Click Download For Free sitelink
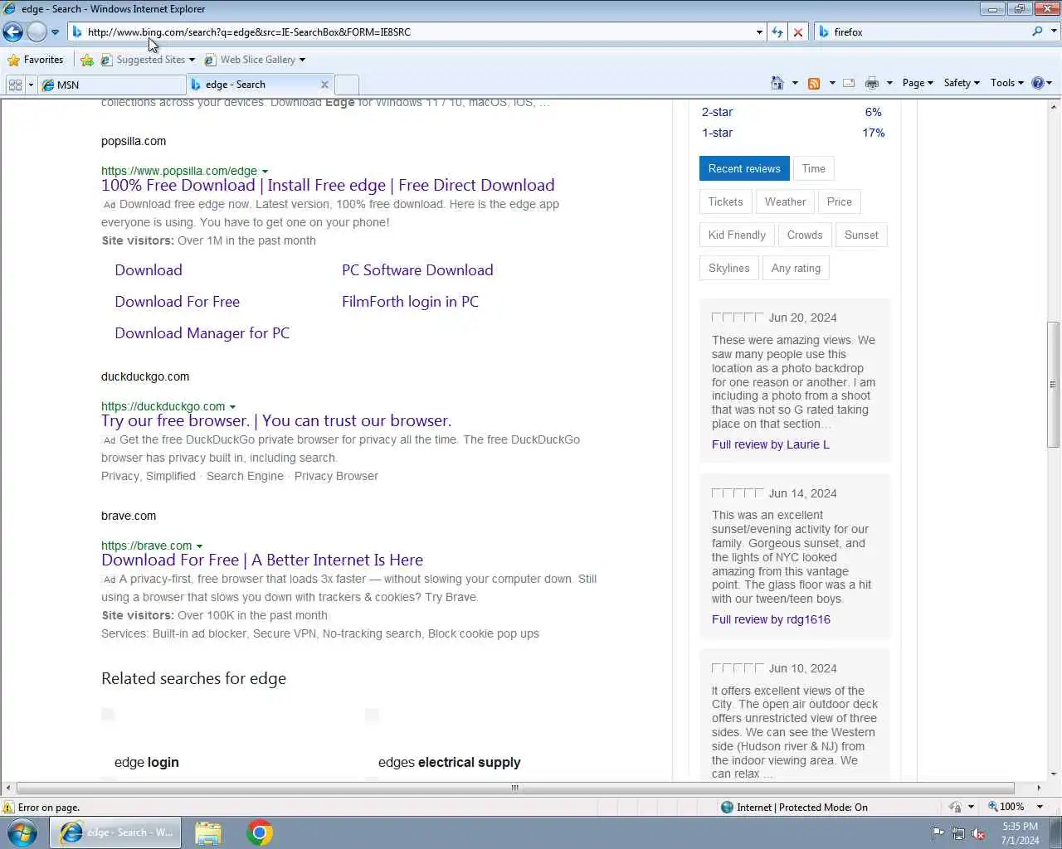 coord(178,302)
